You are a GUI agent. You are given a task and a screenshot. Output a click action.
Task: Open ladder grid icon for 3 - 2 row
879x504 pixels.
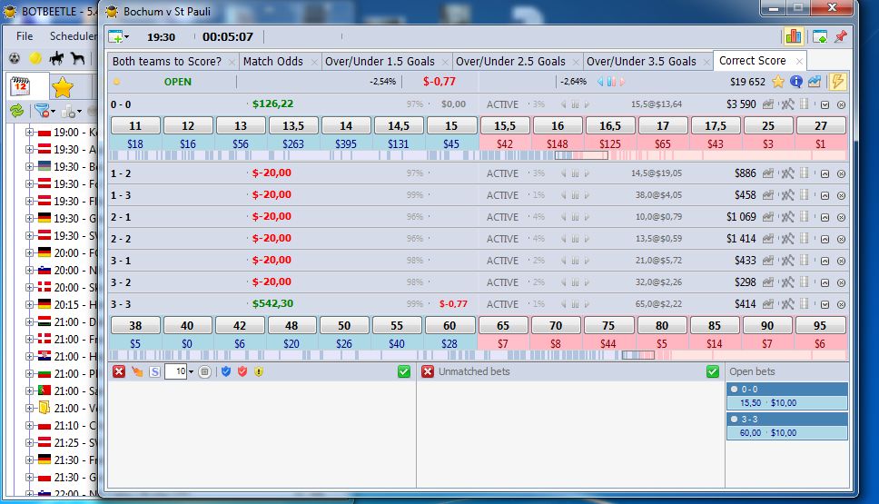805,282
